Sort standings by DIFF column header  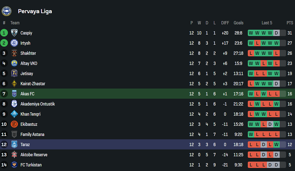click(225, 23)
